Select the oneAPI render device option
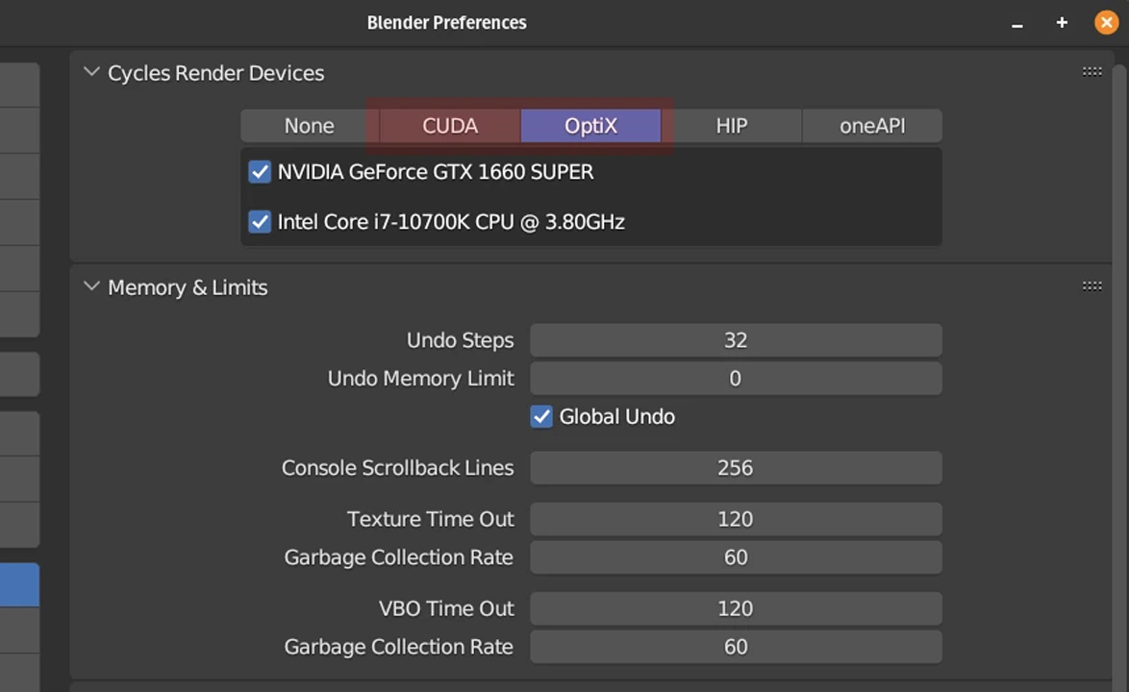The width and height of the screenshot is (1129, 692). (871, 126)
